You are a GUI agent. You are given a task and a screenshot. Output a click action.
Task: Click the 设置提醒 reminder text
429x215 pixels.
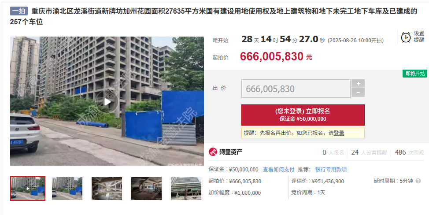[x=419, y=37]
